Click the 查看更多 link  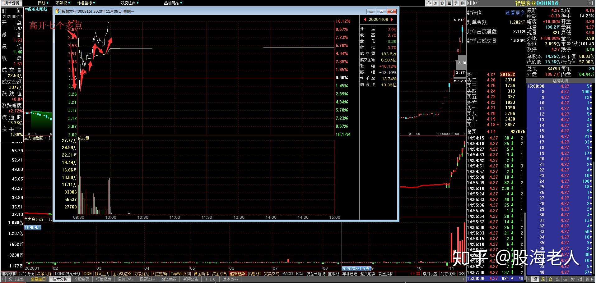coord(515,13)
